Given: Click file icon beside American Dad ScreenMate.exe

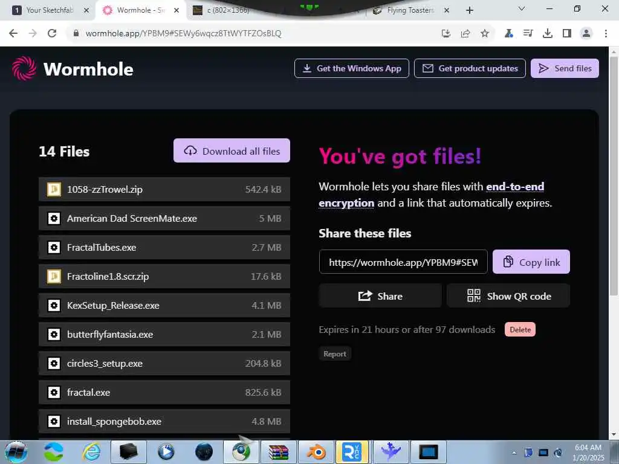Looking at the screenshot, I should tap(54, 218).
